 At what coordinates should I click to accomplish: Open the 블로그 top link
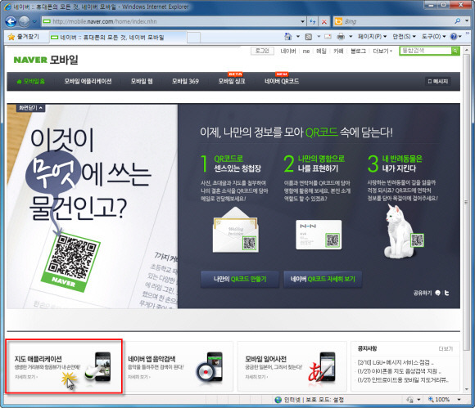coord(358,52)
